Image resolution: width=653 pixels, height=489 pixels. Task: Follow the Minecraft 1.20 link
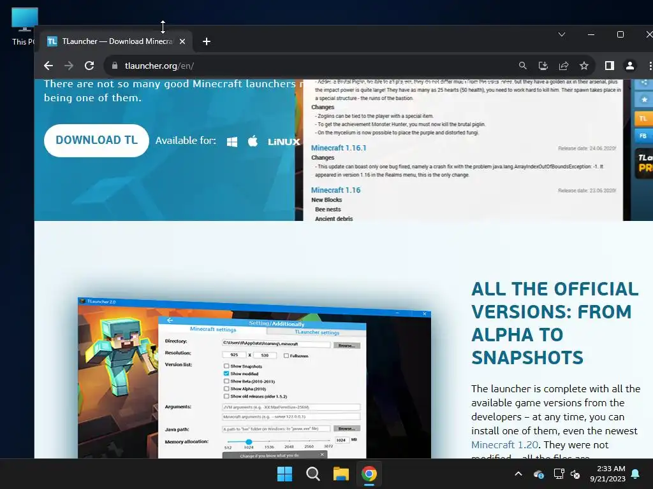[x=505, y=445]
